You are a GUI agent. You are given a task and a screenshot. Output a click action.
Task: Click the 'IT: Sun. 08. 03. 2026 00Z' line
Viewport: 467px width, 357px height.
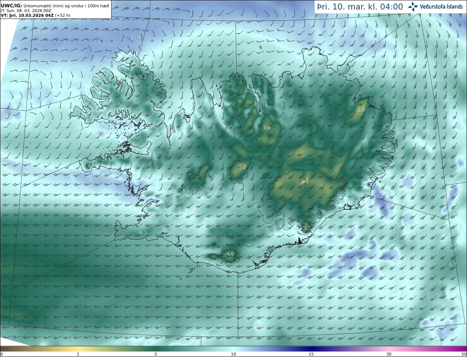pos(26,11)
